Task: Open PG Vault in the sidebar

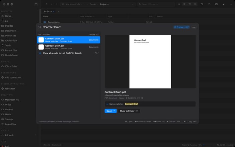Action: (9, 135)
